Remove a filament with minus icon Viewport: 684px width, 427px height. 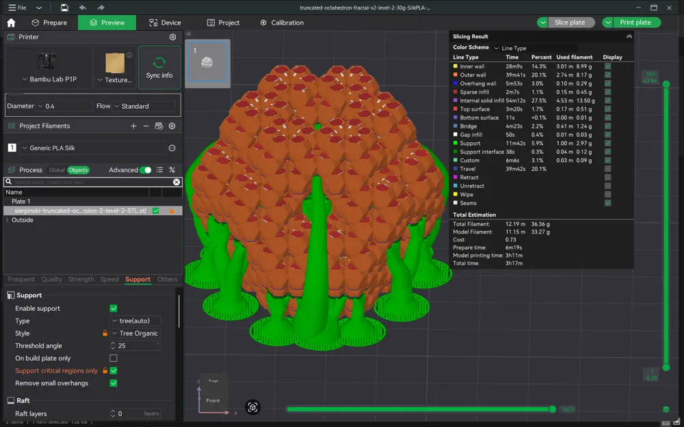click(x=146, y=126)
